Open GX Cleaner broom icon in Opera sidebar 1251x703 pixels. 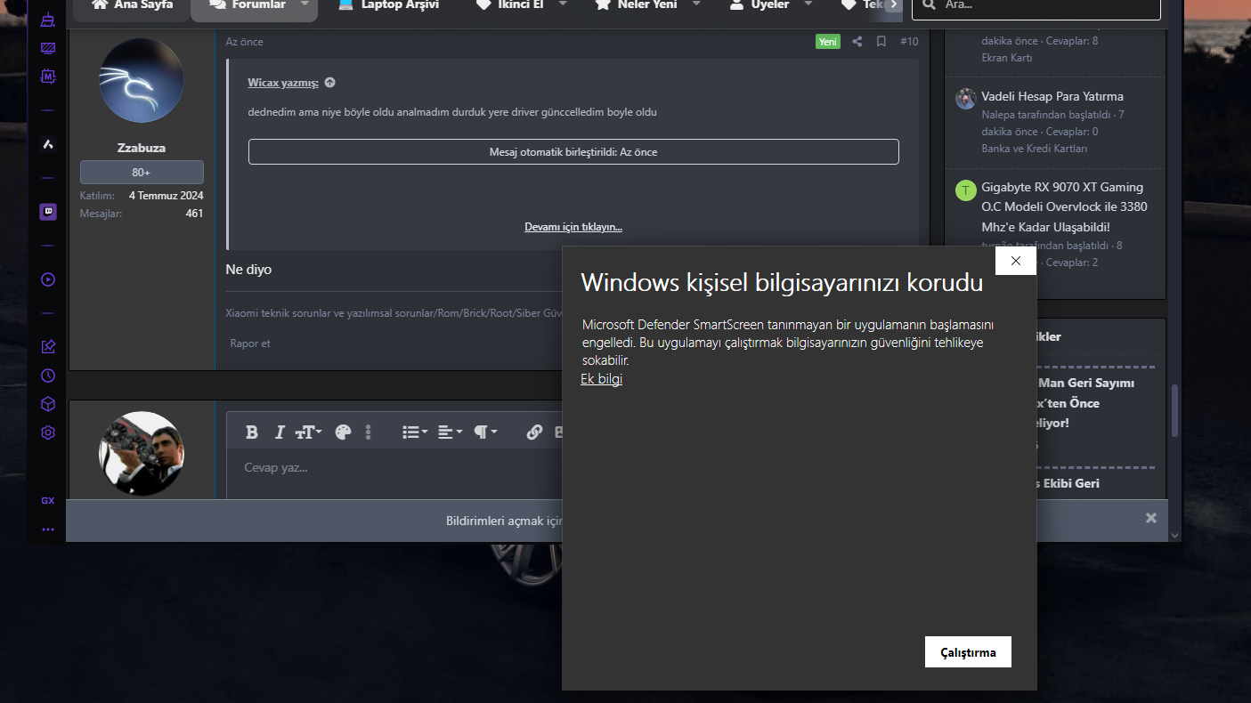[x=48, y=20]
